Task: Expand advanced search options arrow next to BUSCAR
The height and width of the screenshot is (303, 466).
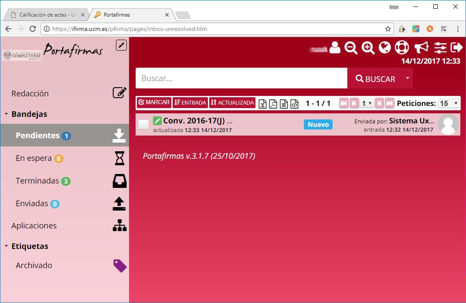Action: click(x=407, y=78)
